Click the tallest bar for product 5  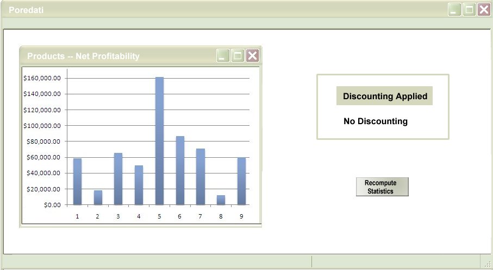tap(159, 141)
